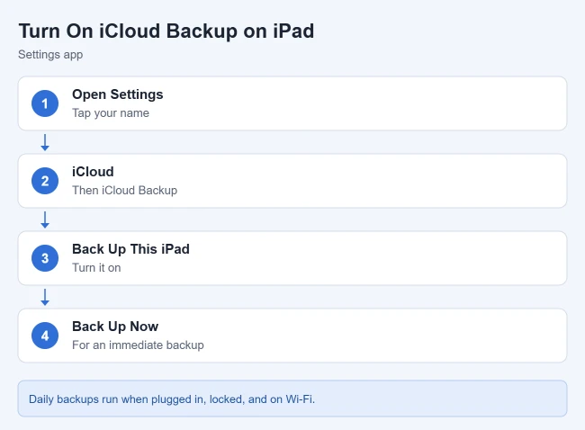The width and height of the screenshot is (585, 430).
Task: Click the 'Turn On iCloud Backup on iPad' heading
Action: pos(166,31)
